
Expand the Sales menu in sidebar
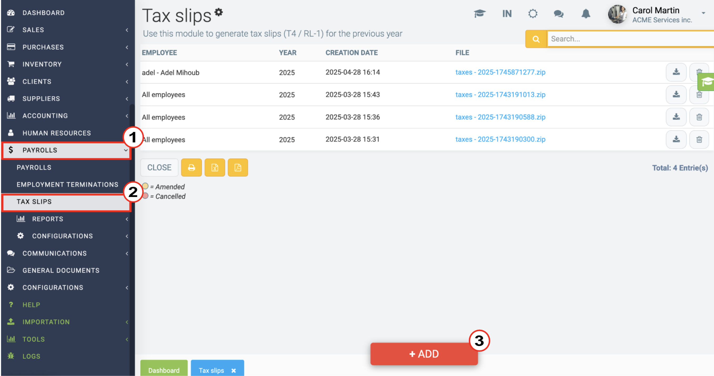click(67, 30)
